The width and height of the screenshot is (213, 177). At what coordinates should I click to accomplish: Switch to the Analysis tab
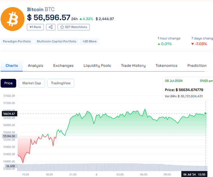pyautogui.click(x=36, y=66)
